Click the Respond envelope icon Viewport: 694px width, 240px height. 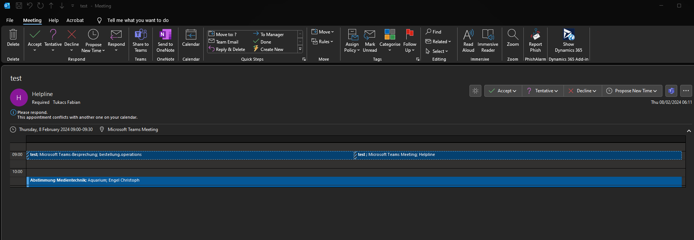116,35
